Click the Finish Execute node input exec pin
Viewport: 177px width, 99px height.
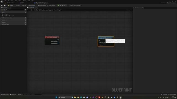[x=99, y=40]
